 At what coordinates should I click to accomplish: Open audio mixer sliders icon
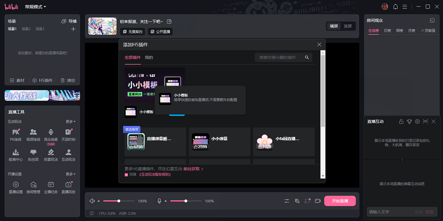287,201
